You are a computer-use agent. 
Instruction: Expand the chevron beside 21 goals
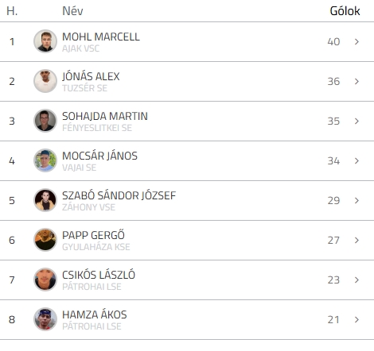pyautogui.click(x=356, y=319)
